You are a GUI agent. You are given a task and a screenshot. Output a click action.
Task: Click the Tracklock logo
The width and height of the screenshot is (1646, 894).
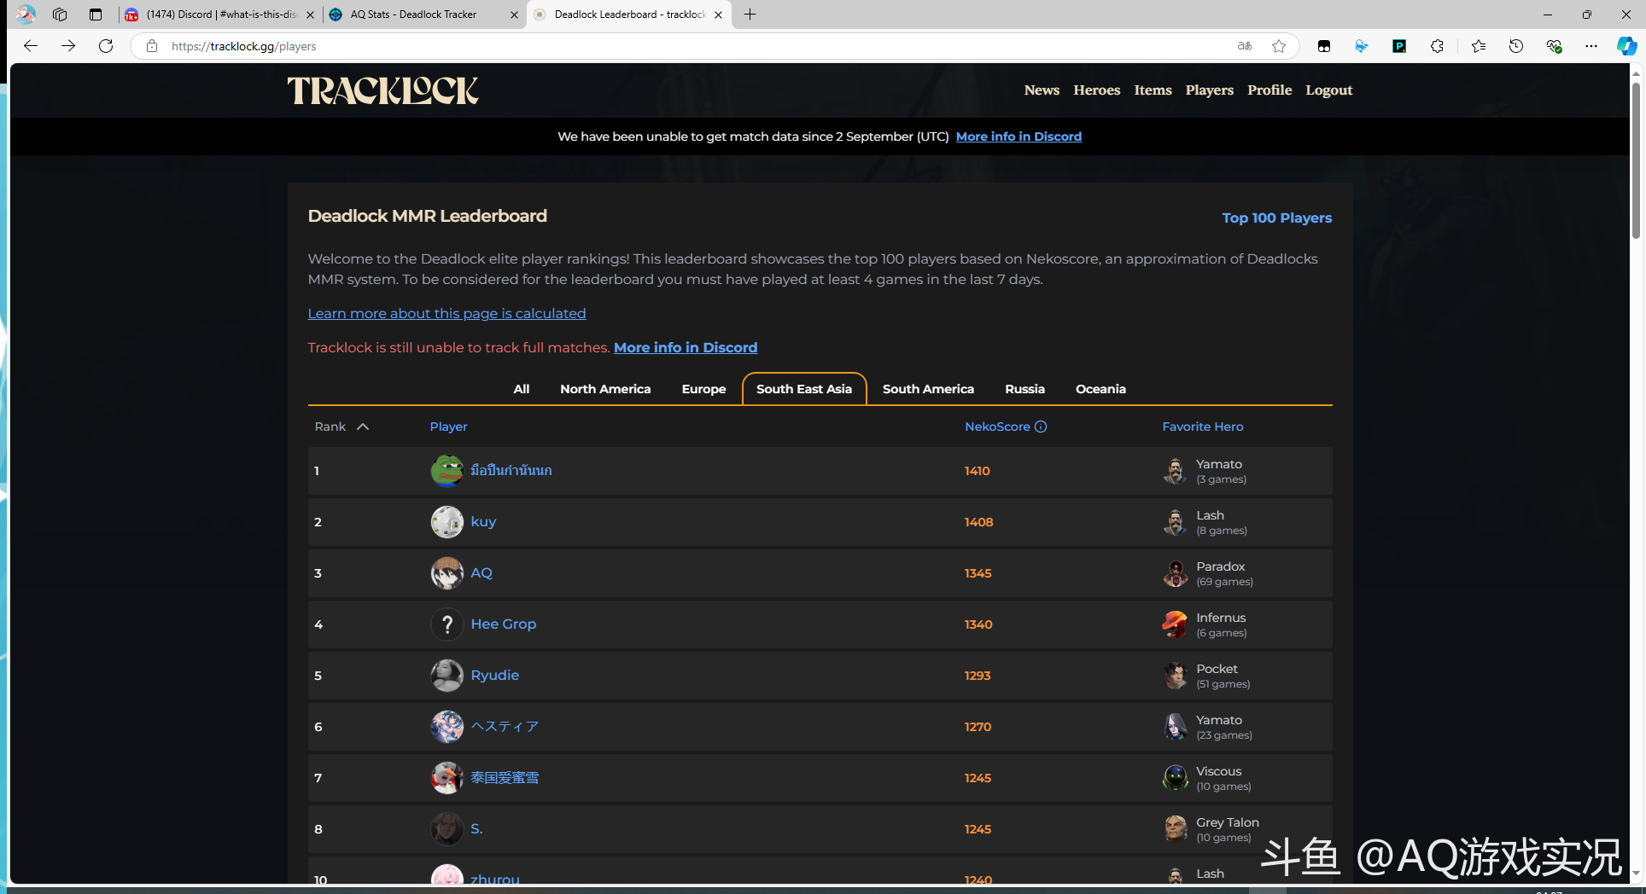(x=382, y=90)
